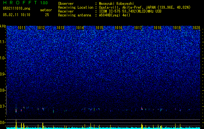The height and width of the screenshot is (129, 204).
Task: Click time marker 1013
Action: [61, 28]
